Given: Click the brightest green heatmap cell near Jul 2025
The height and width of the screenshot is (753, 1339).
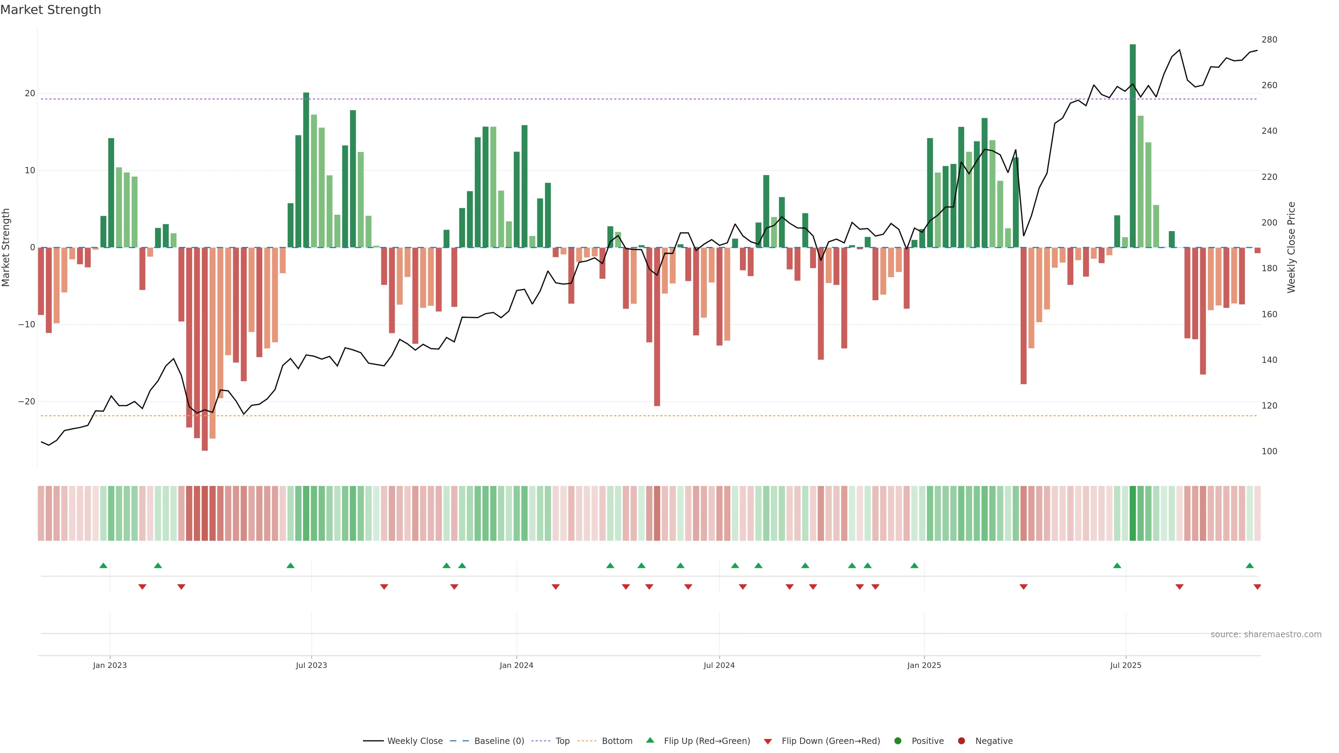Looking at the screenshot, I should pyautogui.click(x=1133, y=513).
